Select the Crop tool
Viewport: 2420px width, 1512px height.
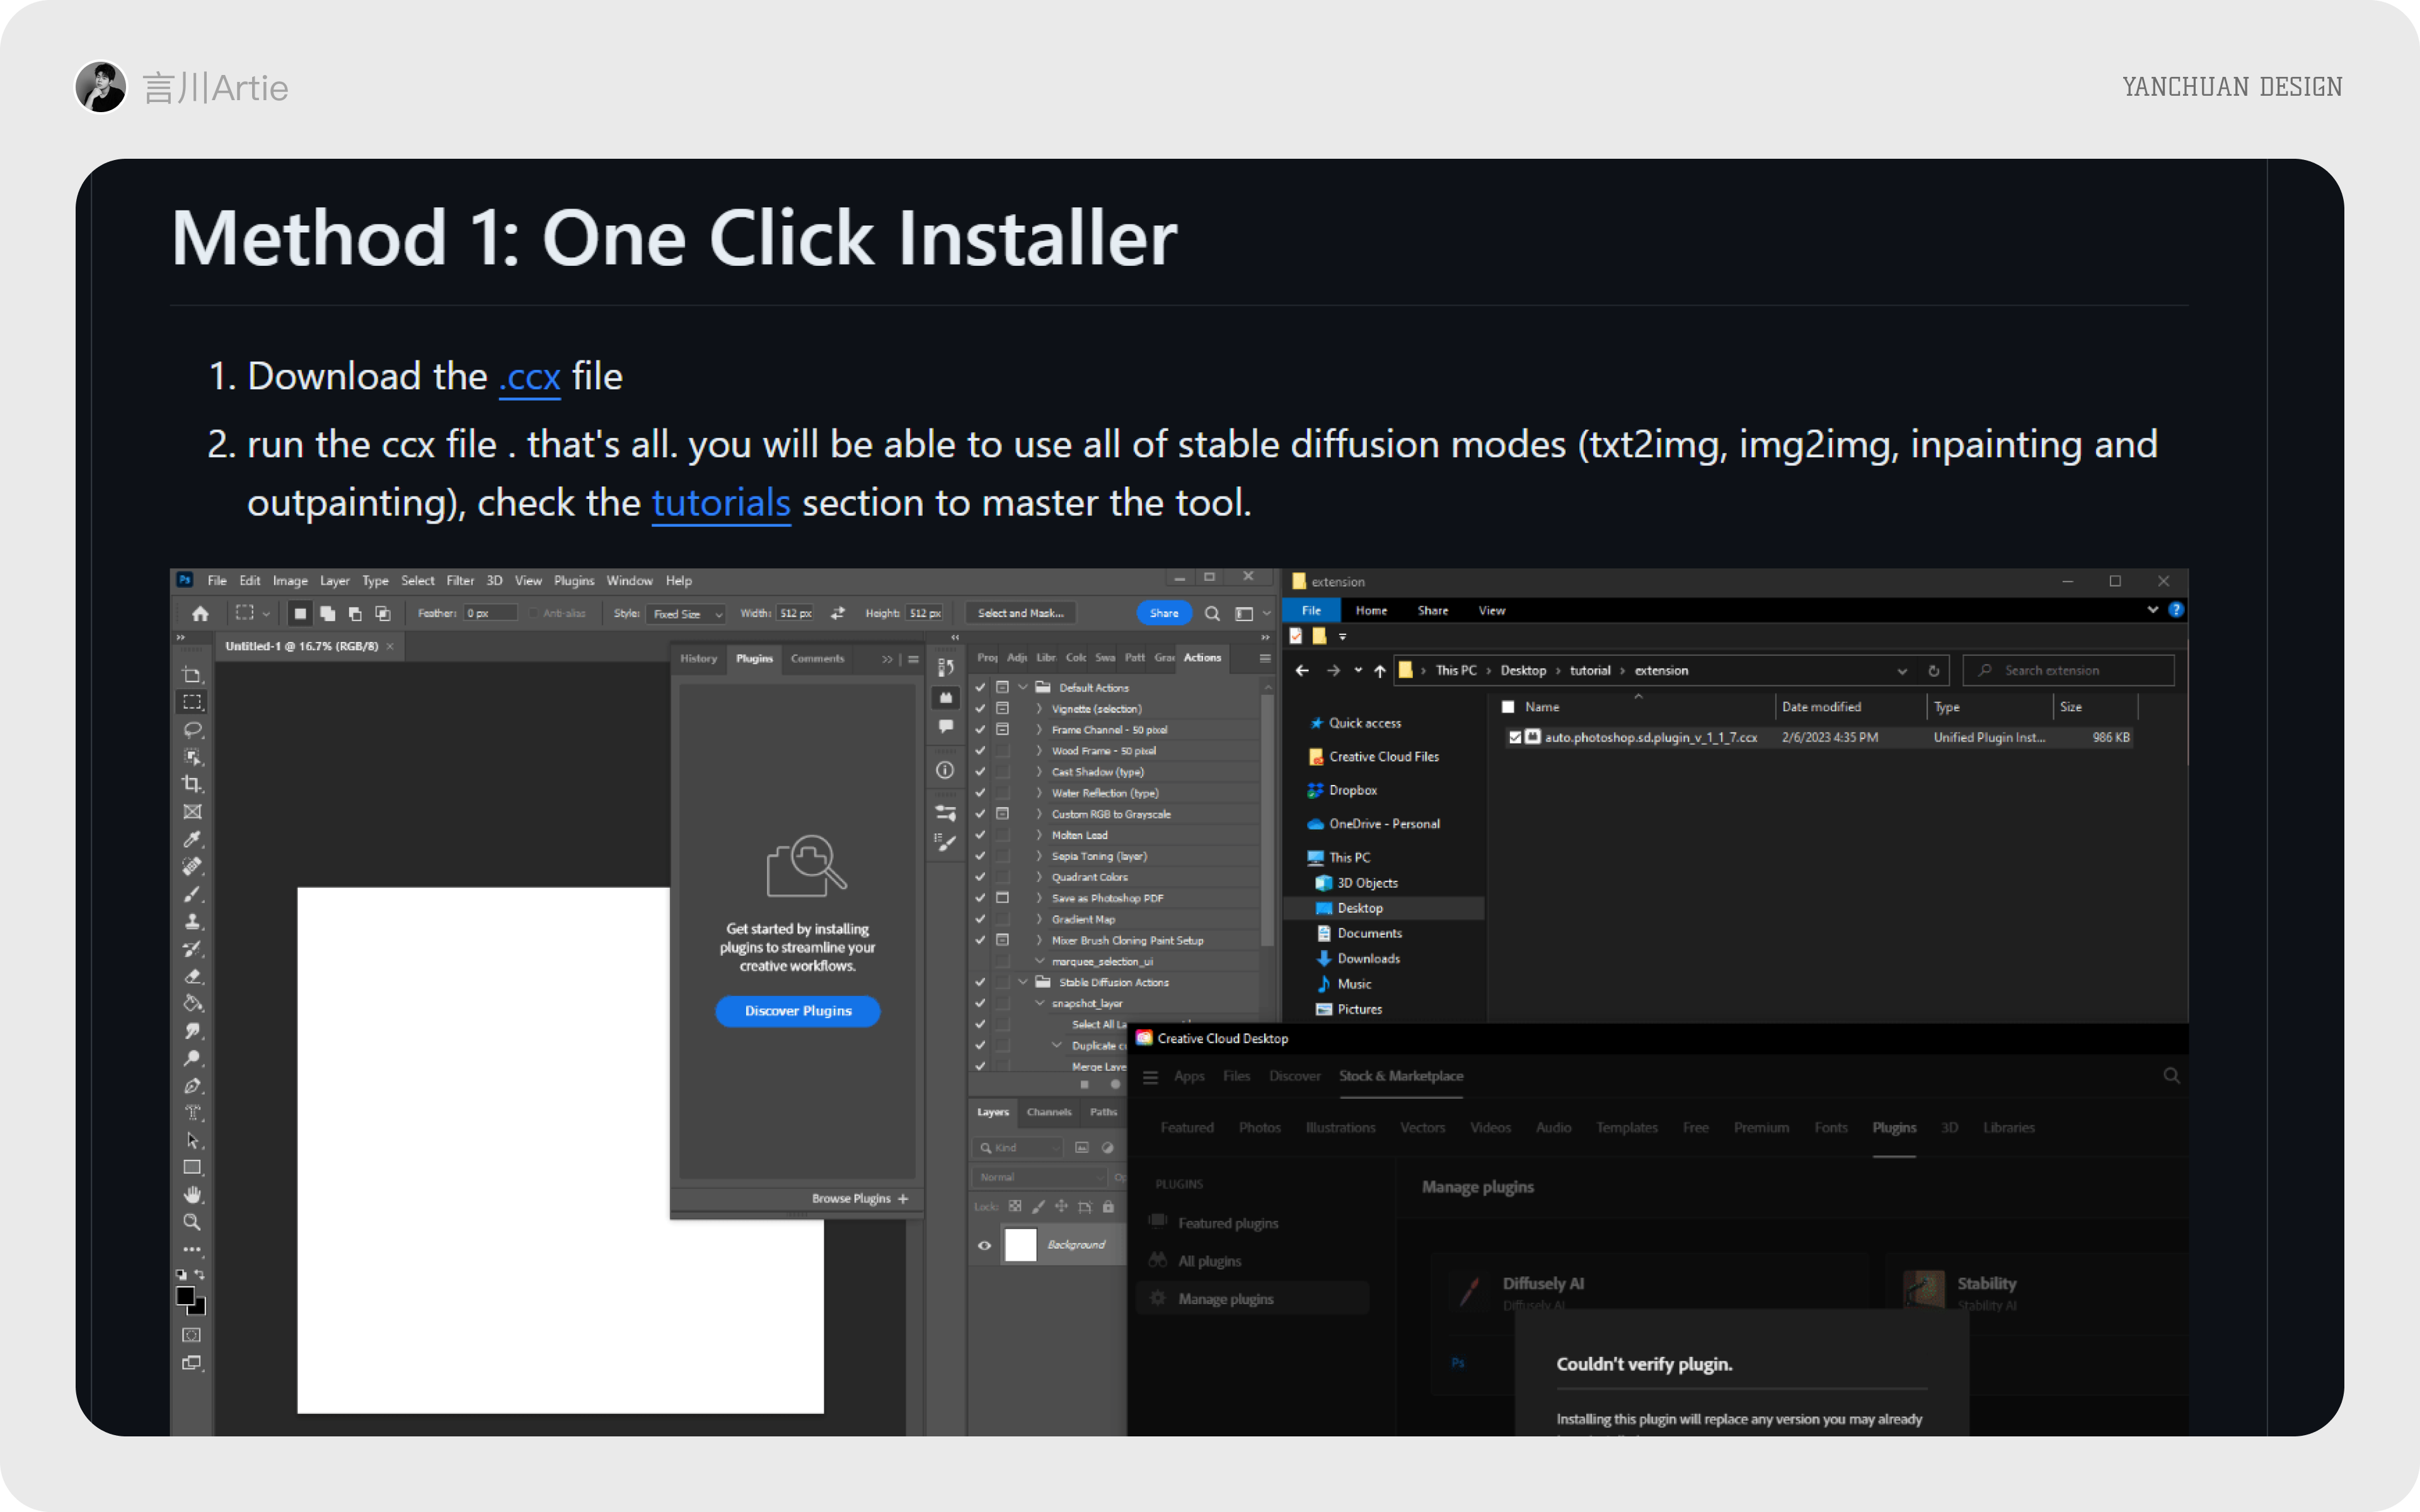point(192,784)
